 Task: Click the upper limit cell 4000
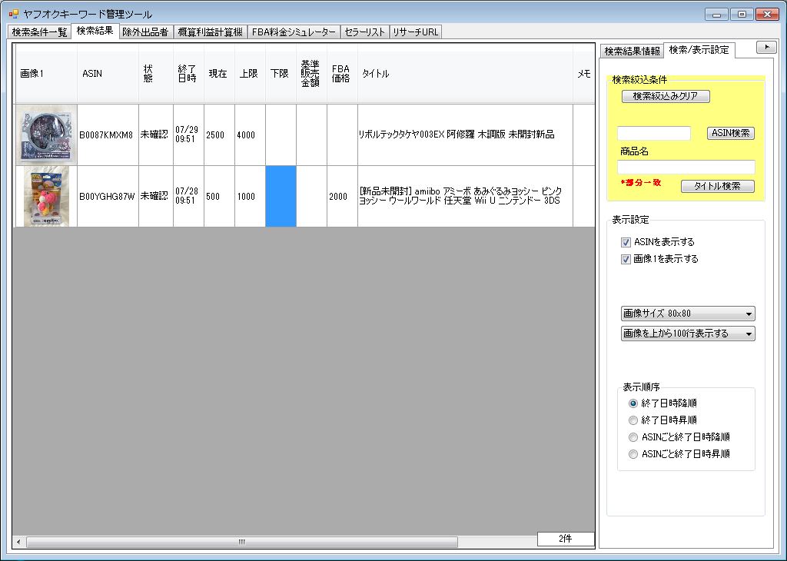[250, 135]
